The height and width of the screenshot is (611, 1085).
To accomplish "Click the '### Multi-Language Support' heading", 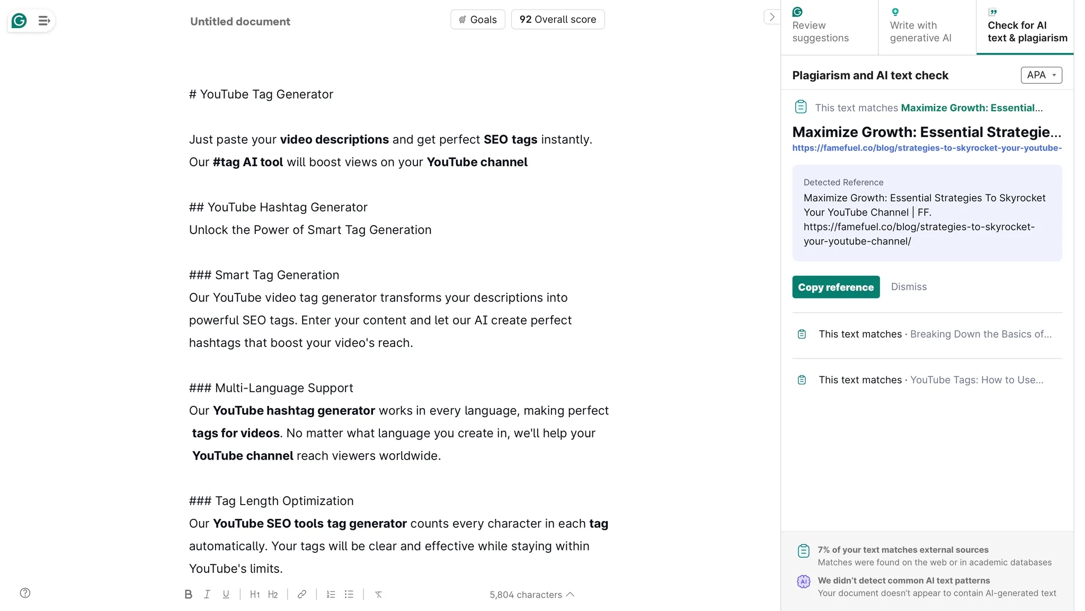I will pos(271,388).
